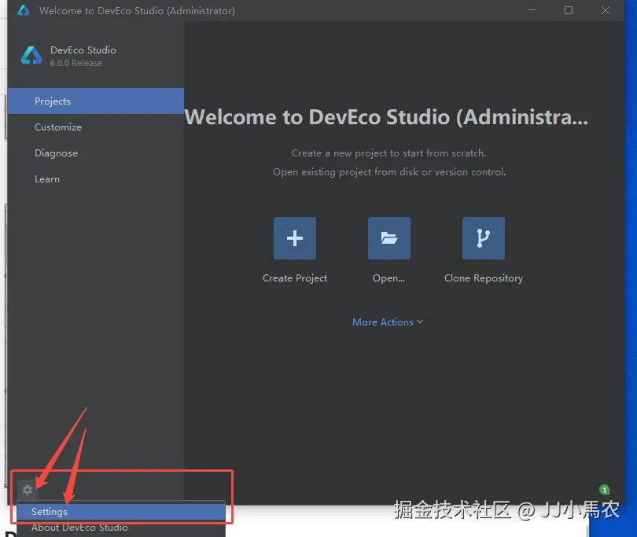The width and height of the screenshot is (637, 537).
Task: Minimize the DevEco Studio welcome window
Action: coord(532,10)
